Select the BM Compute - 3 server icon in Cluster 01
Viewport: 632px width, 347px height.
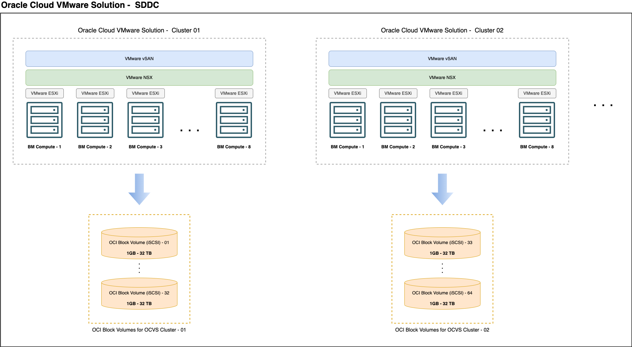pos(145,120)
